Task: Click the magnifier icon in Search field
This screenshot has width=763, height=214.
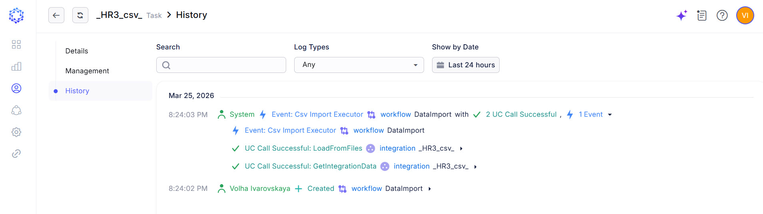Action: [166, 65]
